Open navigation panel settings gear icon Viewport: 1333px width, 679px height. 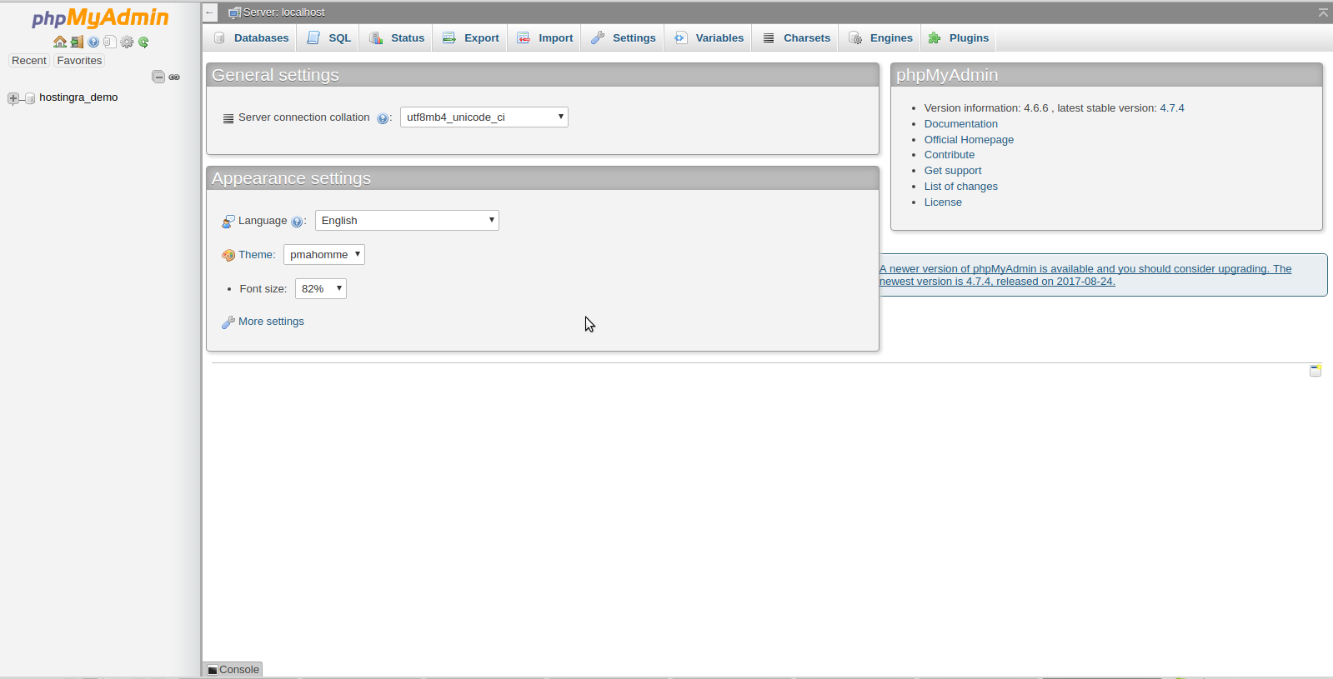point(127,42)
